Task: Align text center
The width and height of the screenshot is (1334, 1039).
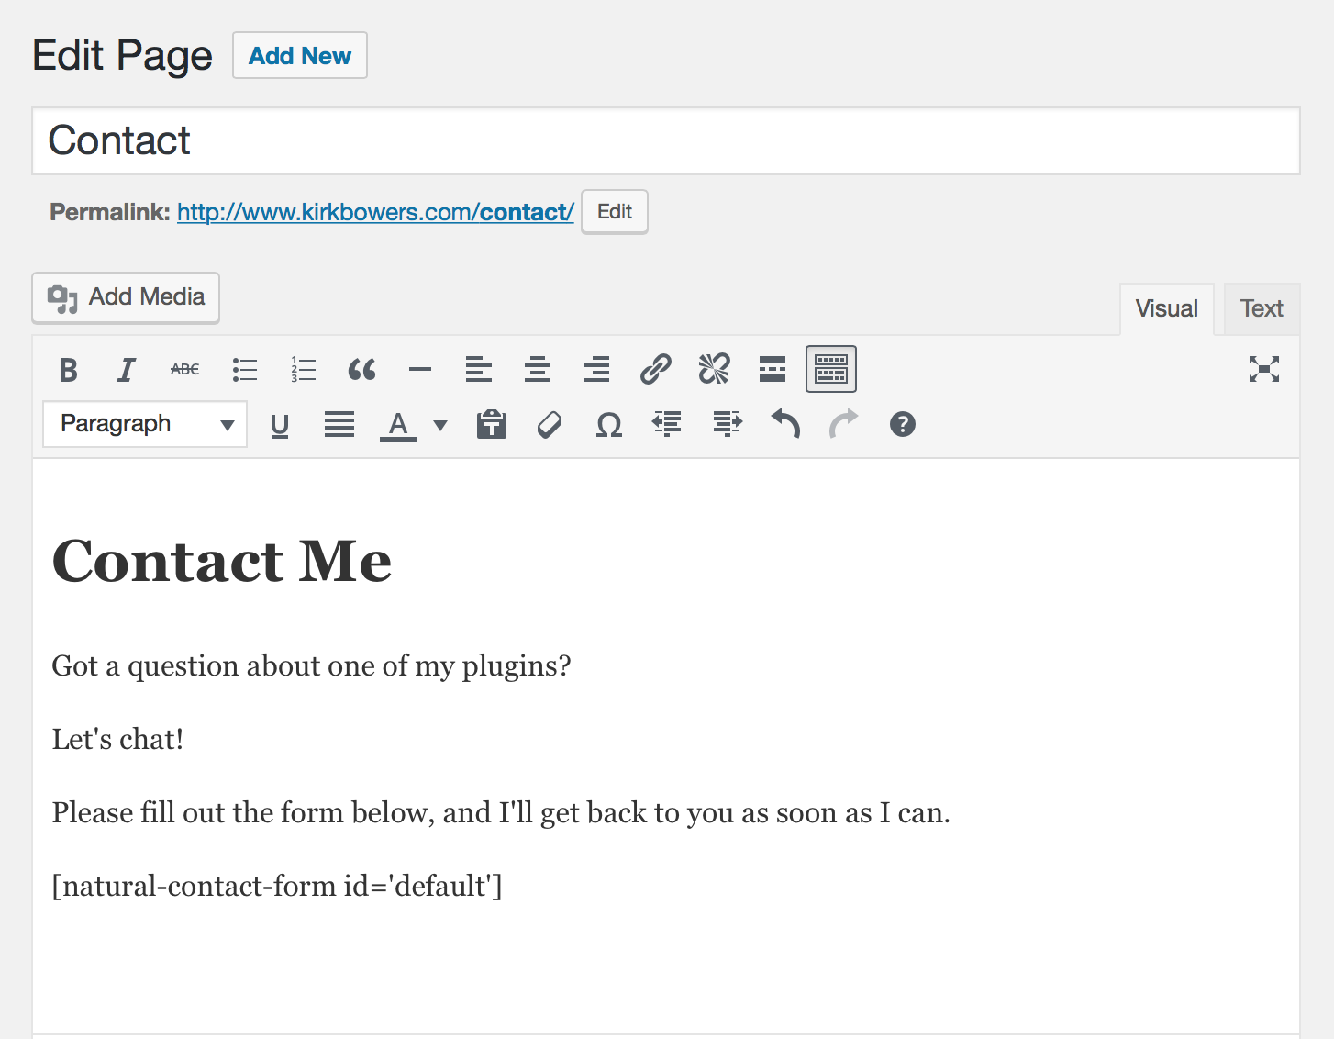Action: click(x=538, y=370)
